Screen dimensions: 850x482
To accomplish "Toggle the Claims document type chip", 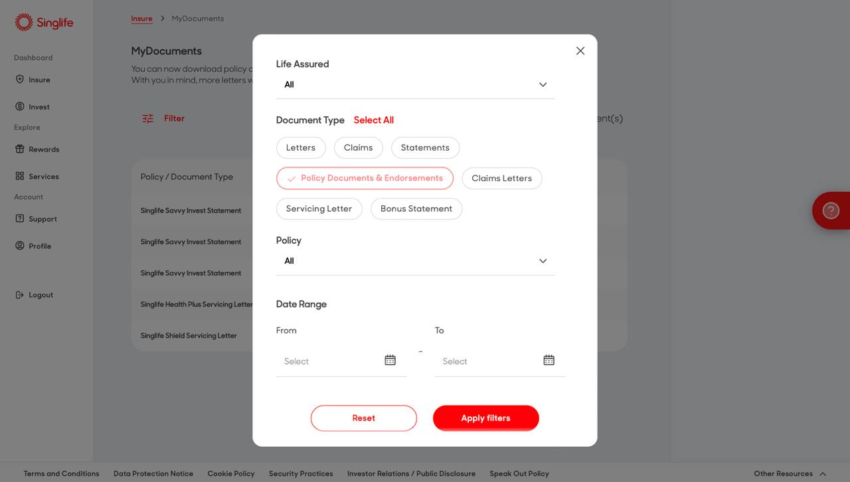I will [359, 147].
